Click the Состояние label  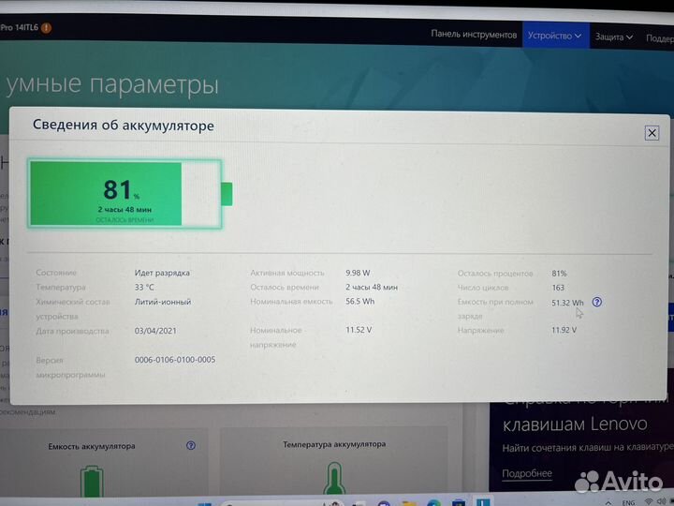pos(56,273)
